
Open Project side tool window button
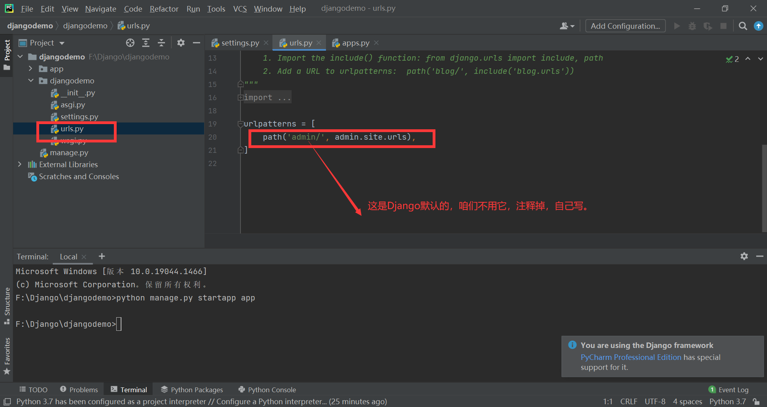coord(7,55)
